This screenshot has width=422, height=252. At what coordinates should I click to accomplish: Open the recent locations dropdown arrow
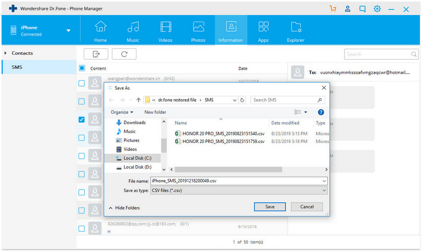click(131, 100)
